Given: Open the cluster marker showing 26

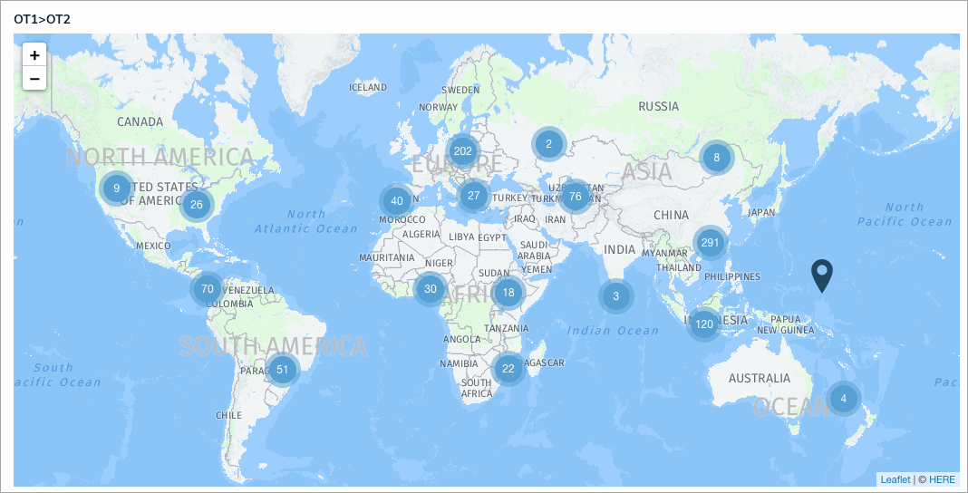Looking at the screenshot, I should coord(197,204).
